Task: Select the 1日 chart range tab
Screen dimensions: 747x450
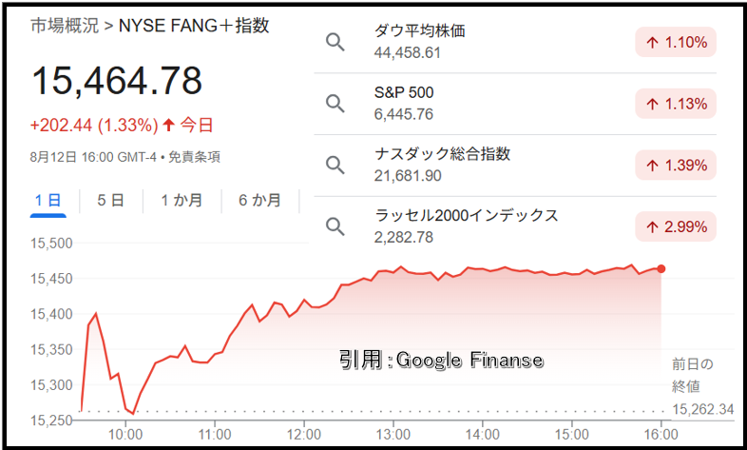Action: 48,201
